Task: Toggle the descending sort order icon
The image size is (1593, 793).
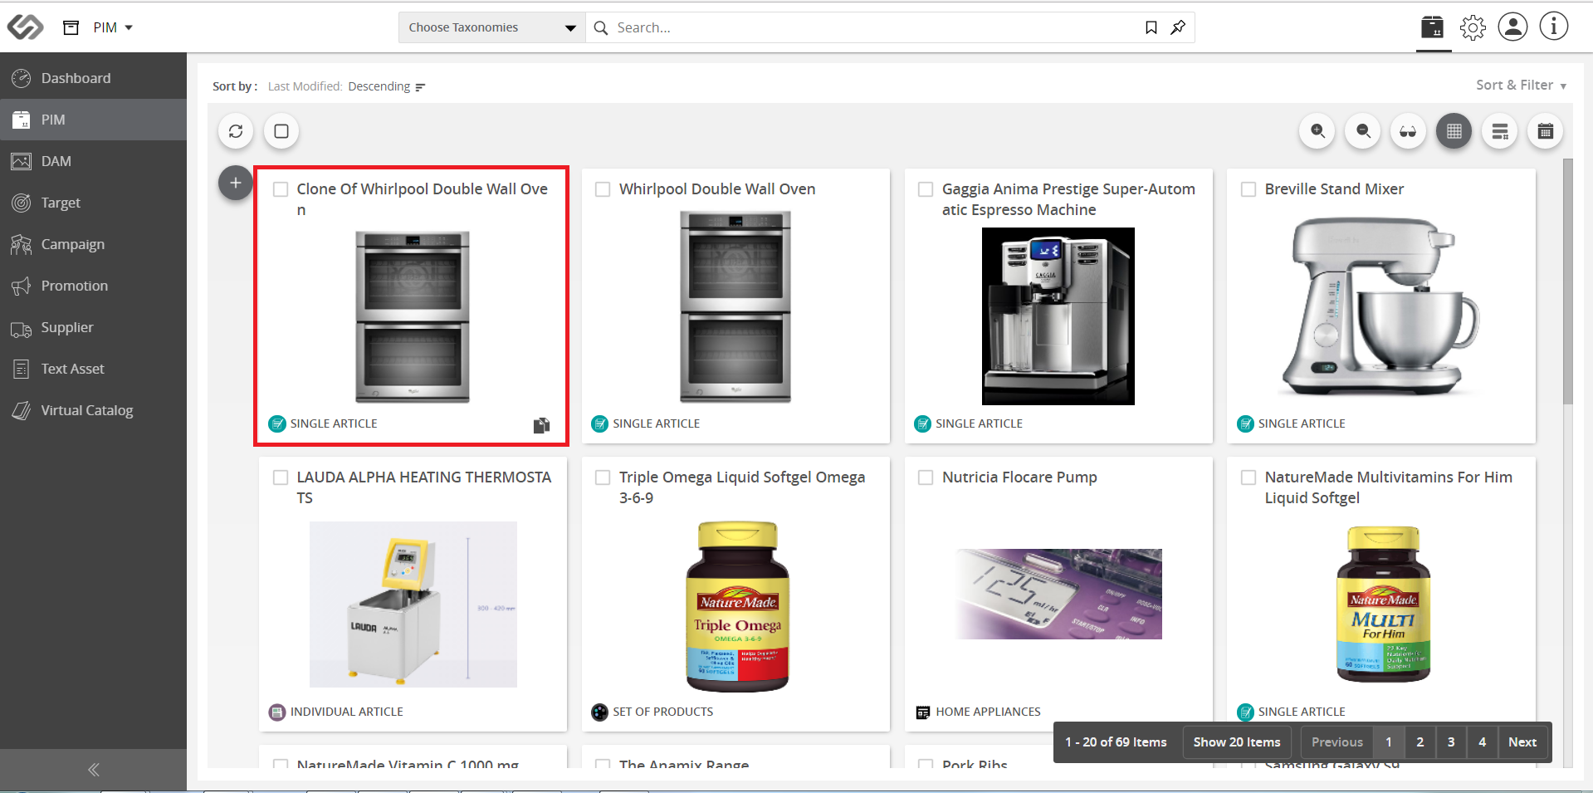Action: [420, 87]
